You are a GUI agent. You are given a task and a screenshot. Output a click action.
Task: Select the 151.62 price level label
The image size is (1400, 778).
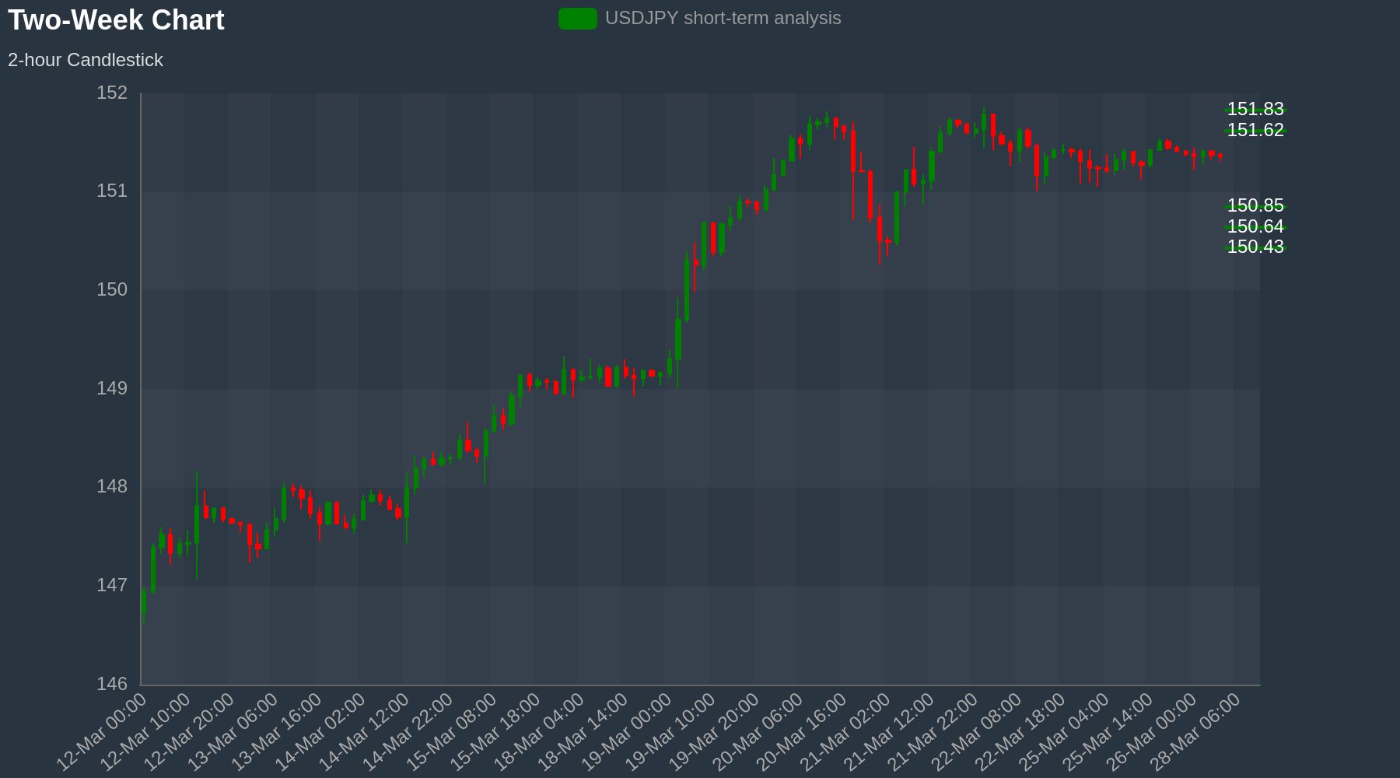tap(1255, 130)
